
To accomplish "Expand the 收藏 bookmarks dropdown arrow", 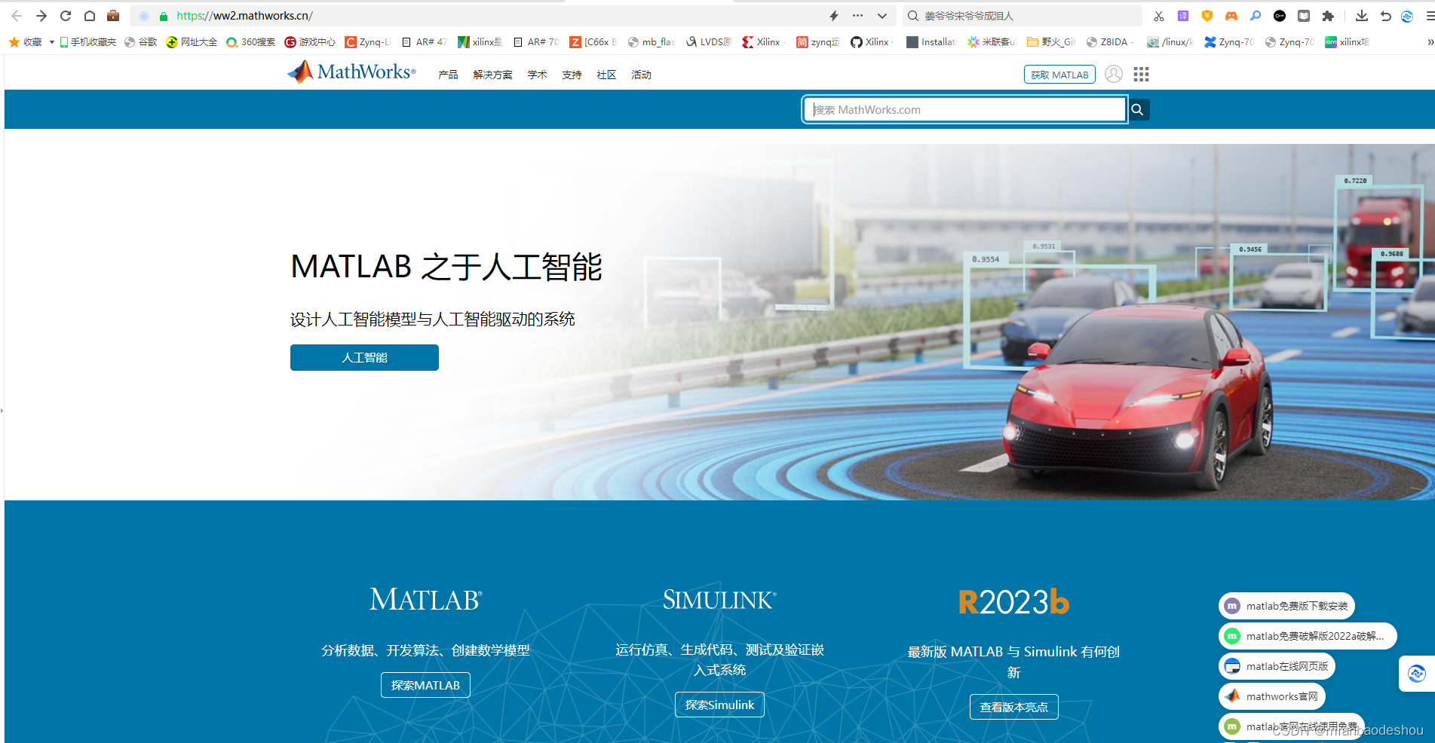I will [51, 41].
